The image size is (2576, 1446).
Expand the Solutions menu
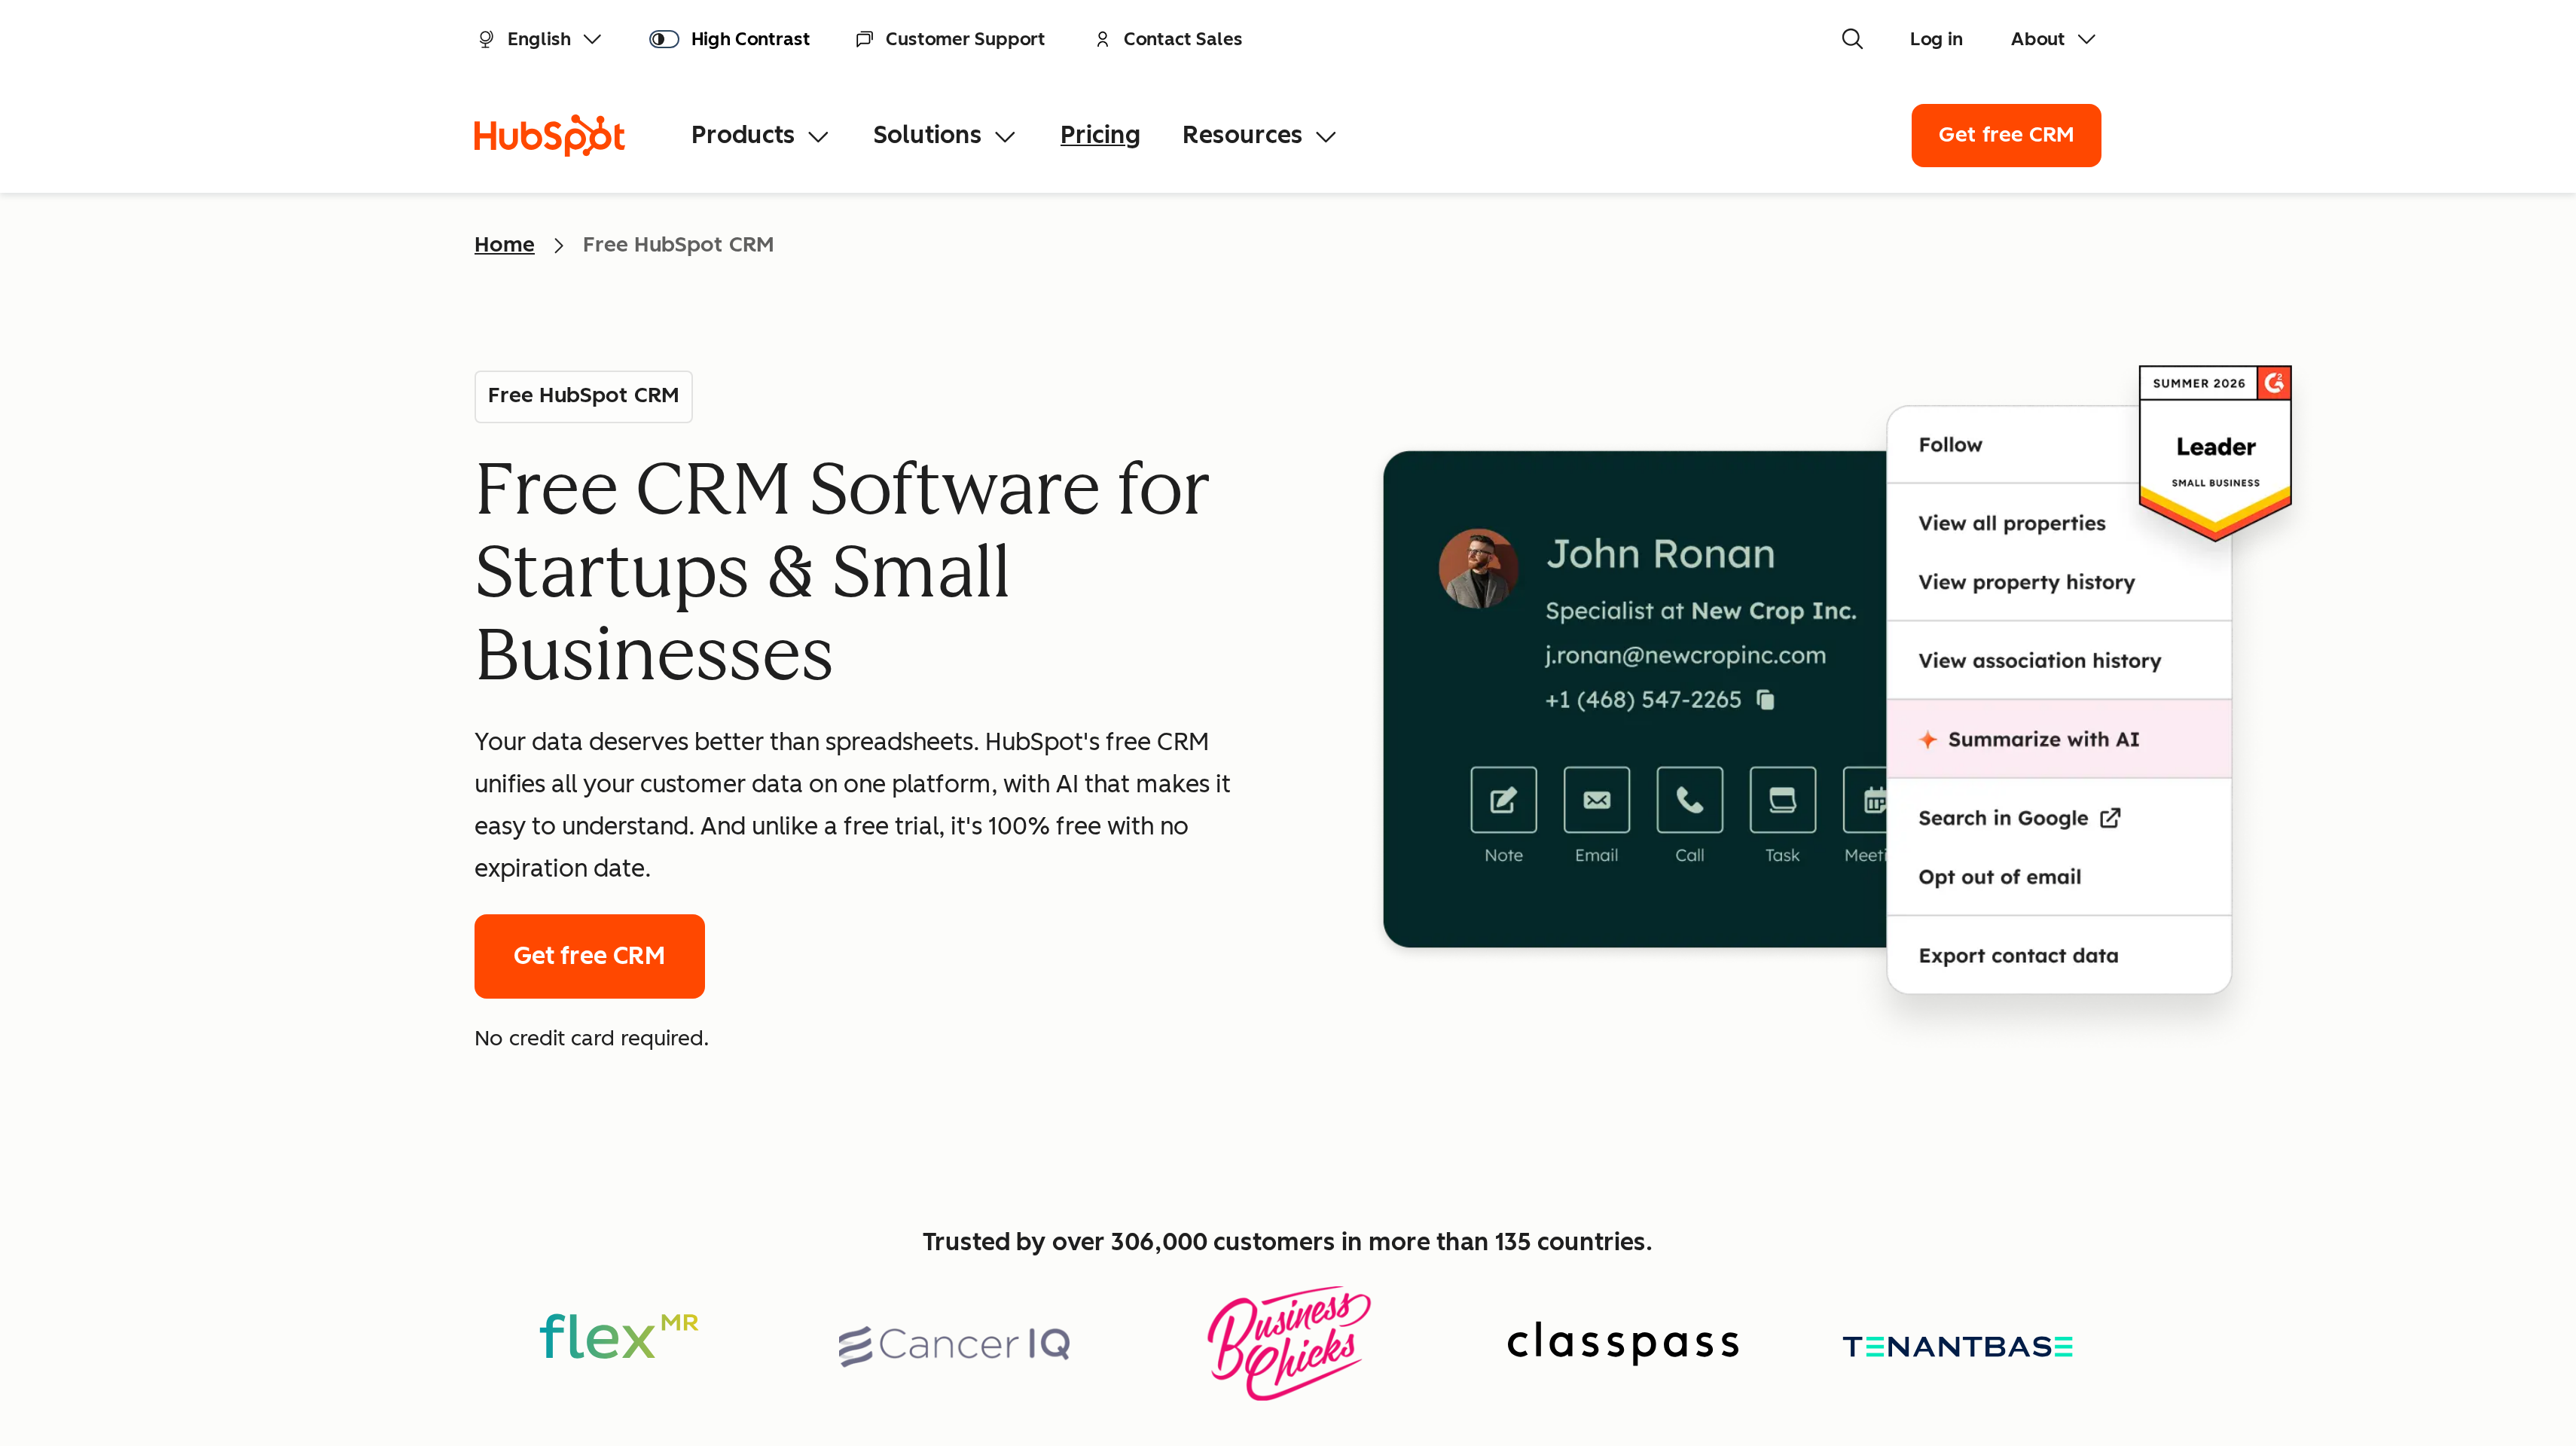click(x=944, y=135)
